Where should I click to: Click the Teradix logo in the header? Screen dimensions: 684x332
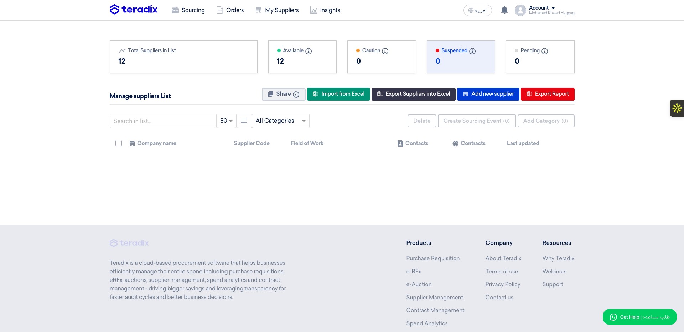tap(133, 9)
